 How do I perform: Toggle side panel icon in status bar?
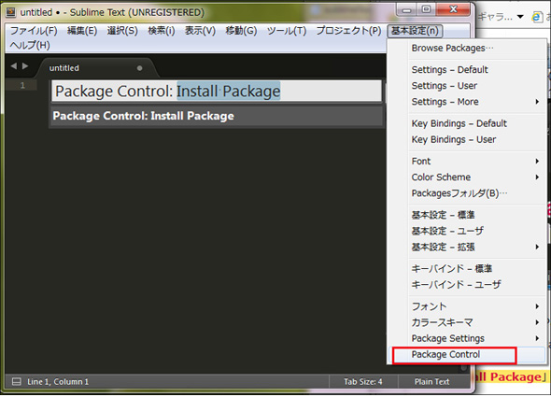click(x=17, y=381)
